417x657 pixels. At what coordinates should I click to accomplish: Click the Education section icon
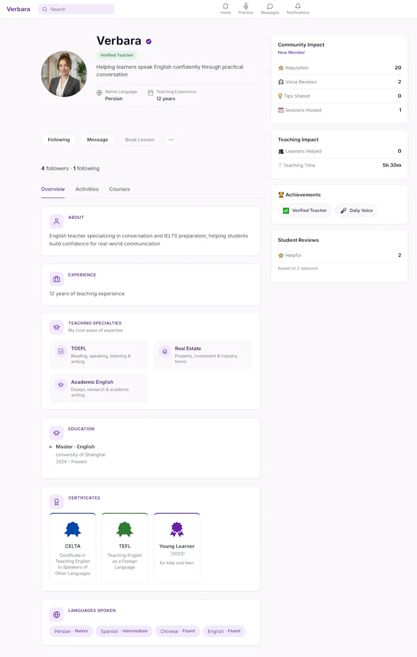pos(56,433)
